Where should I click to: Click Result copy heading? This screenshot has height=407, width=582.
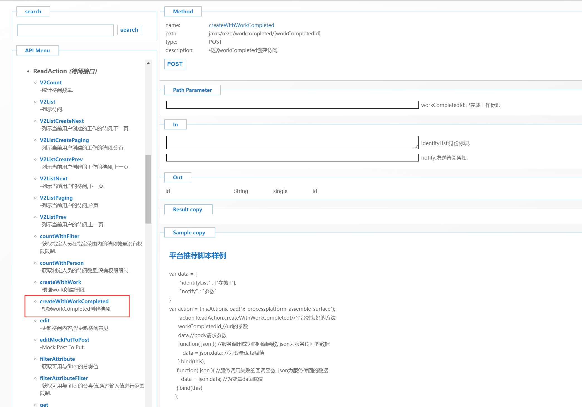[187, 209]
